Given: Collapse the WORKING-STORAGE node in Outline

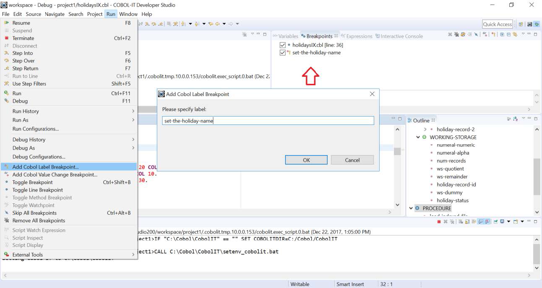Looking at the screenshot, I should pos(417,137).
